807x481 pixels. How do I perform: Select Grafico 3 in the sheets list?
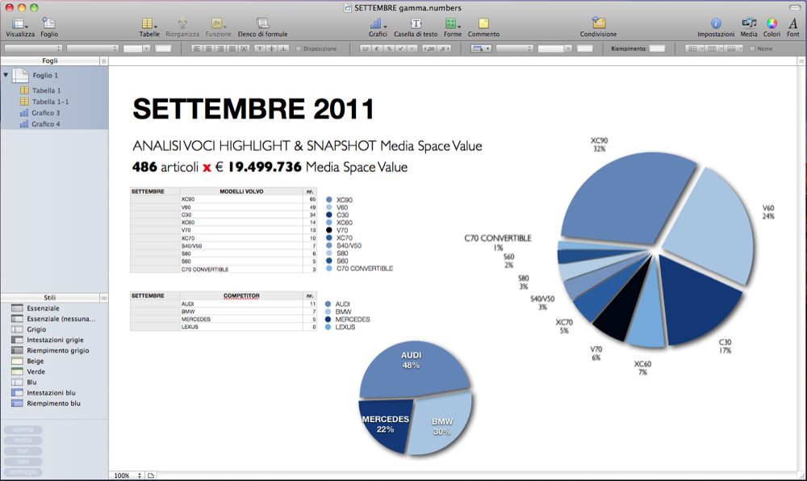[45, 113]
